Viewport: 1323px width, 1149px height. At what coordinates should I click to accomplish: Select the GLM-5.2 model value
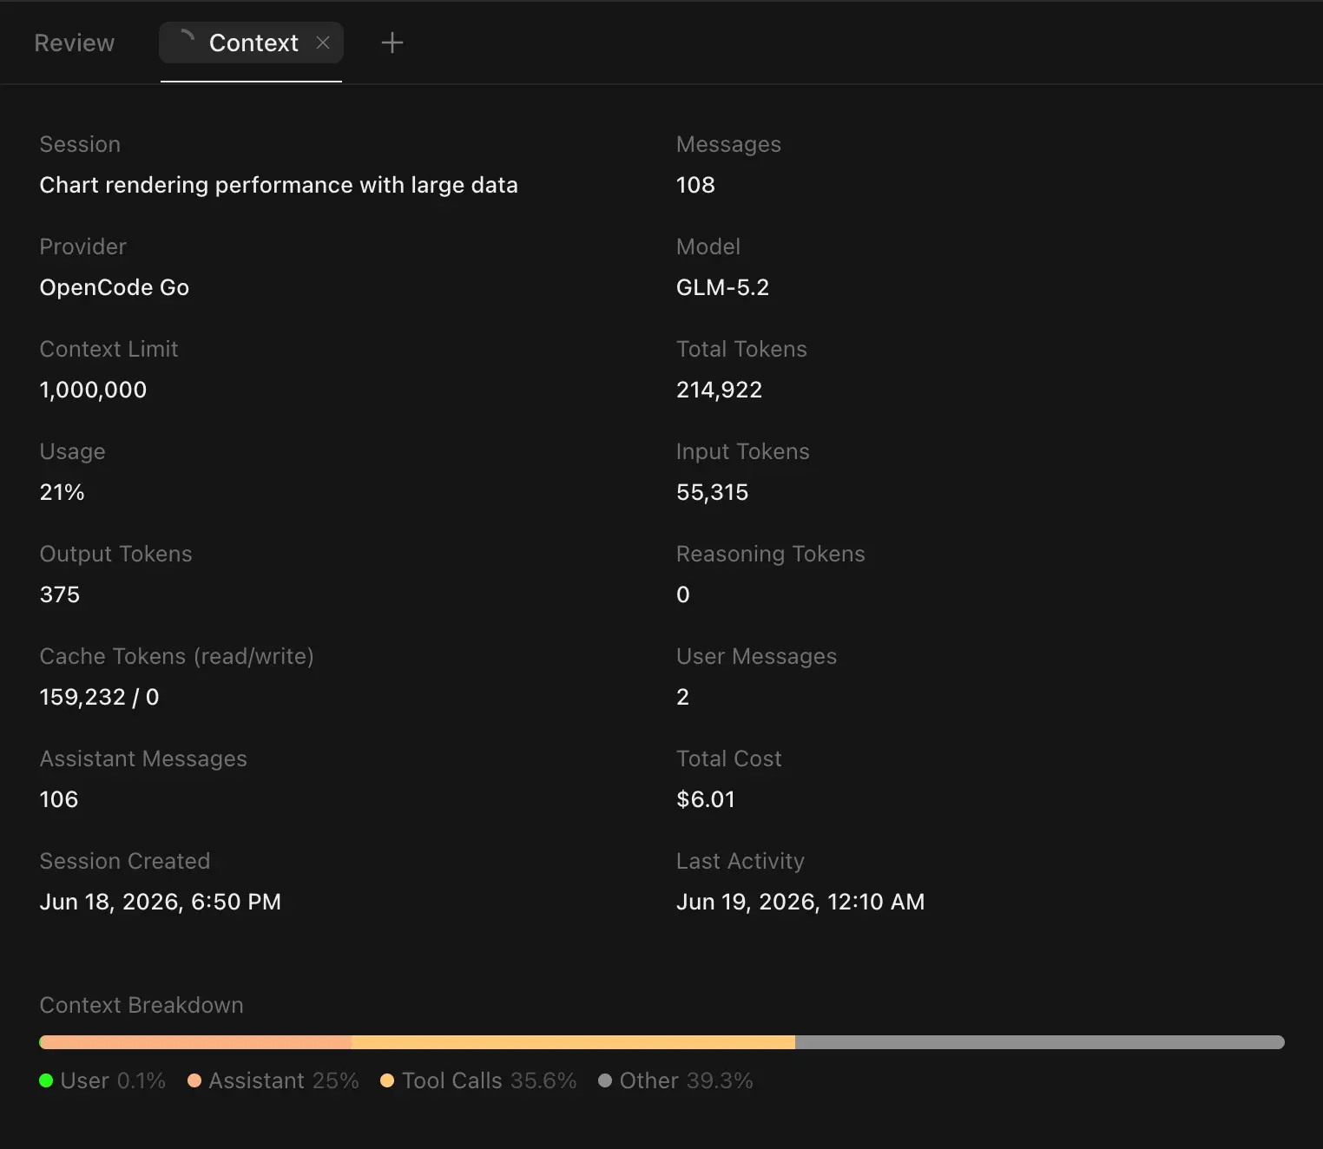coord(722,287)
